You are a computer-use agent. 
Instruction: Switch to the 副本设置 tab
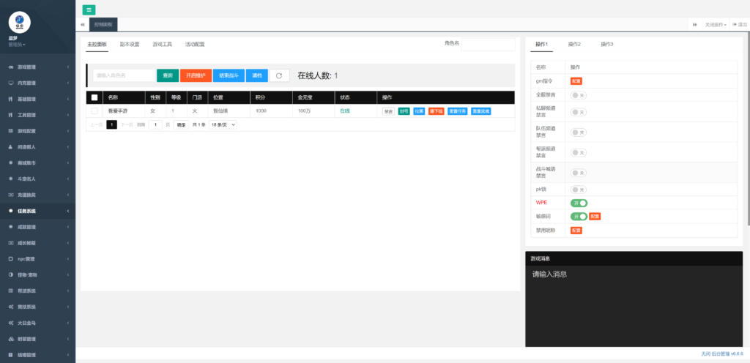[x=130, y=44]
